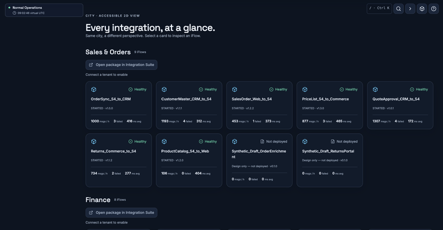Screen dimensions: 443x230
Task: Select the Synthetic_Draft_ReturnsPortal card title
Action: [x=328, y=152]
